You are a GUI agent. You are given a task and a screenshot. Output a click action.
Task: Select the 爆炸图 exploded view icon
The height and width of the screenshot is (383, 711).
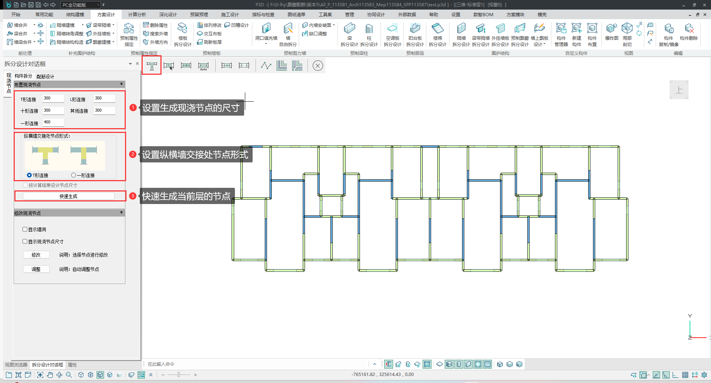[611, 29]
